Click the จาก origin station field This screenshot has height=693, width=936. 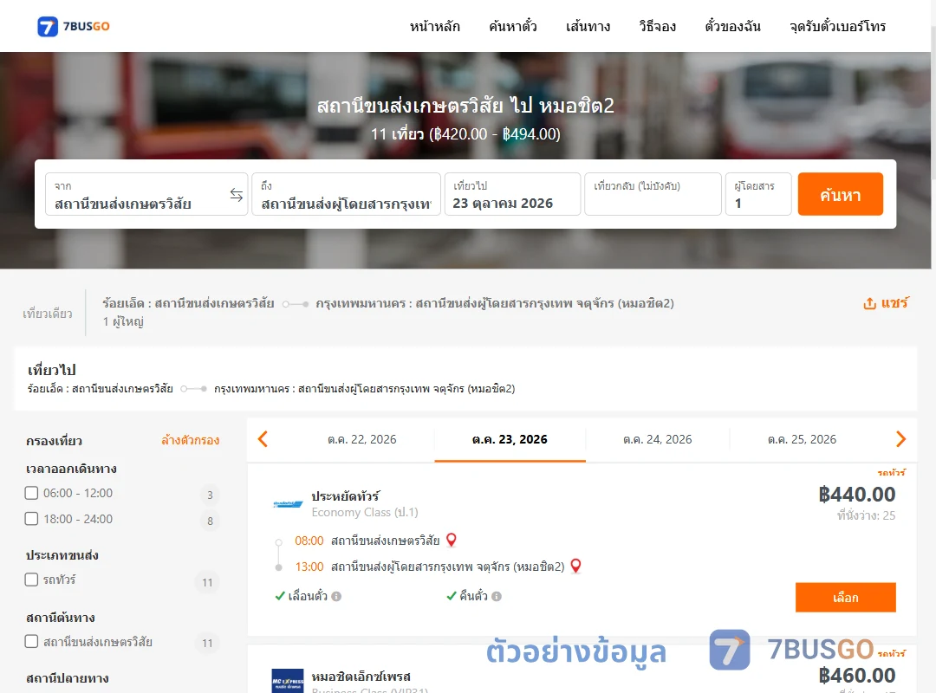point(146,195)
